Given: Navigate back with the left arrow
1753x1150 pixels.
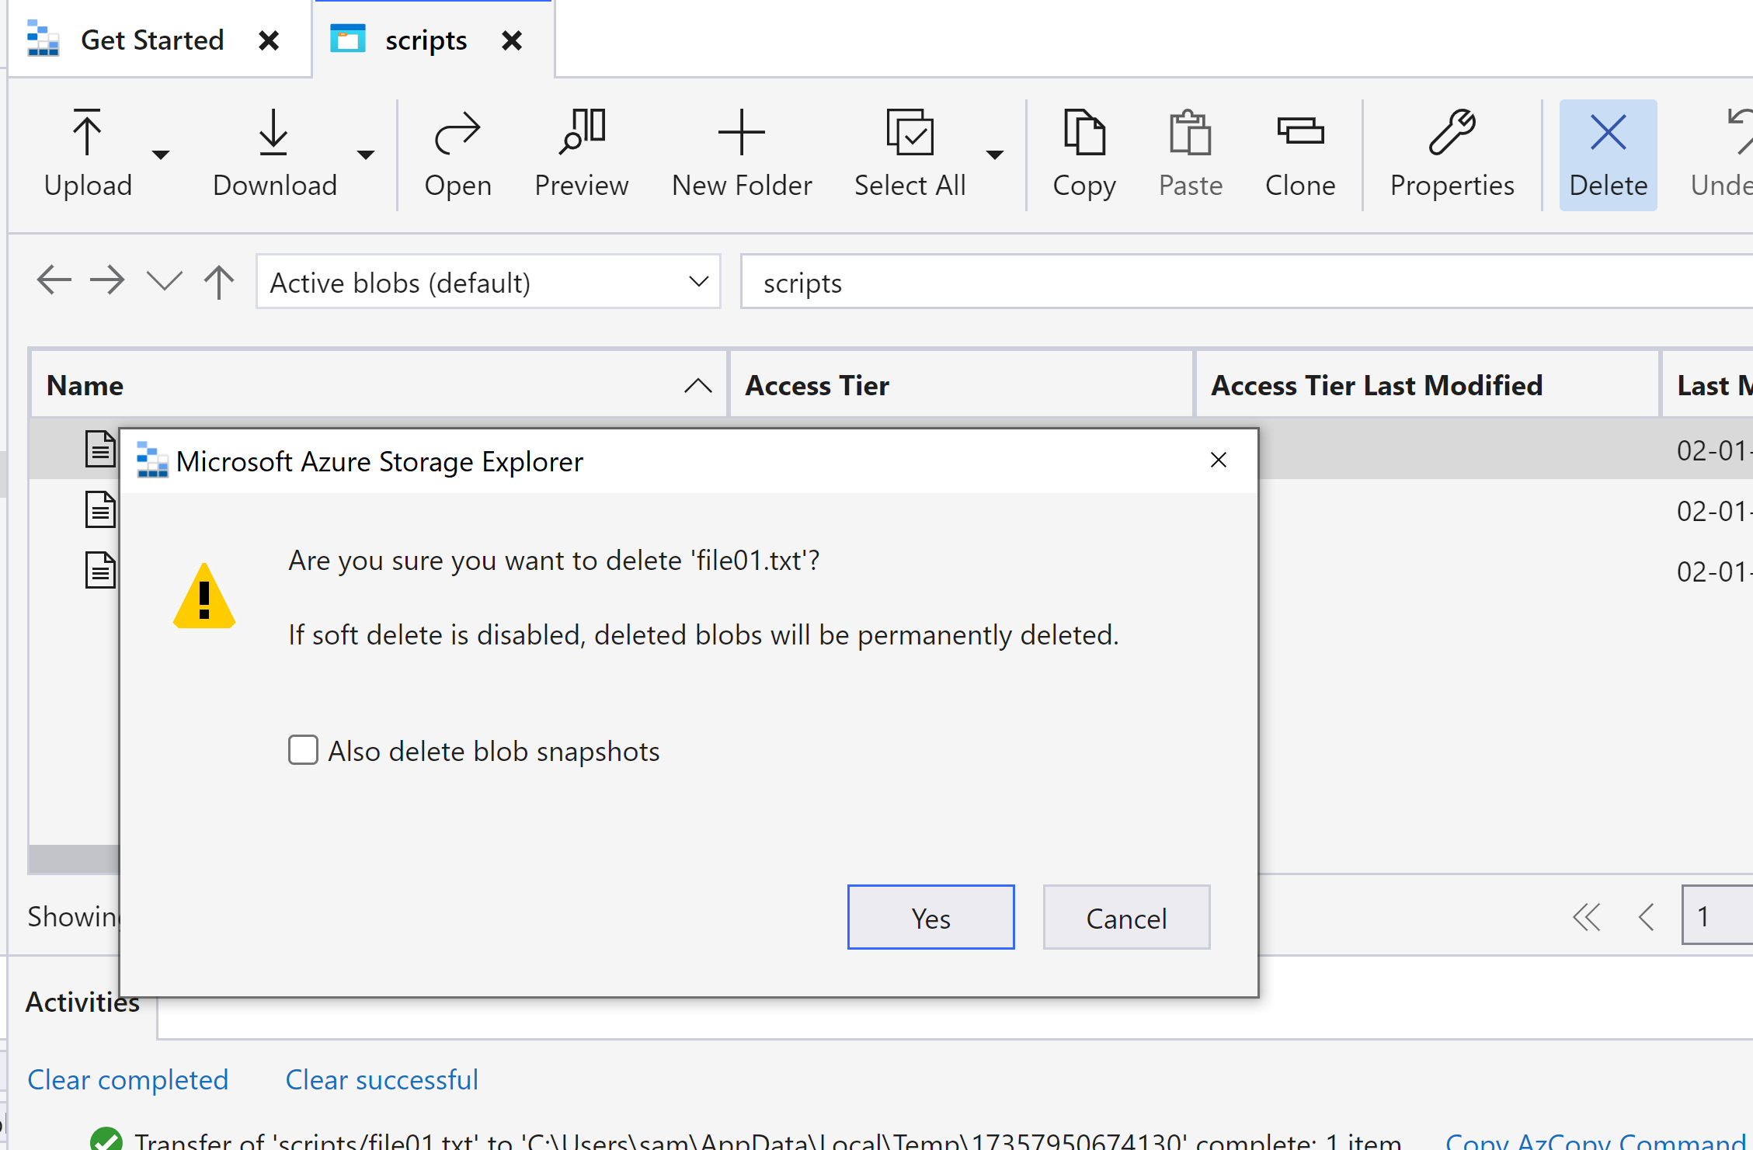Looking at the screenshot, I should pyautogui.click(x=54, y=280).
